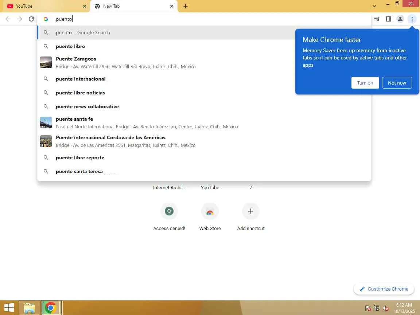Screen dimensions: 420x315
Task: Click search icon beside 'puente santa teresa'
Action: 46,171
